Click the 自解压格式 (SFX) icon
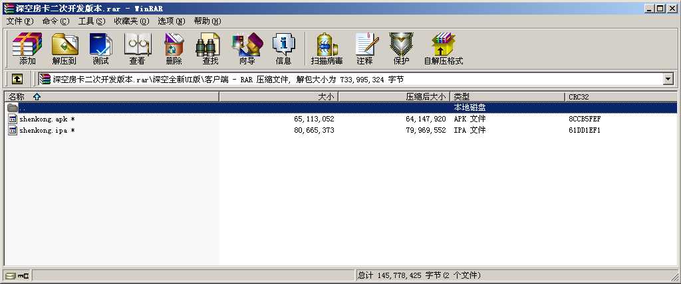 coord(444,48)
